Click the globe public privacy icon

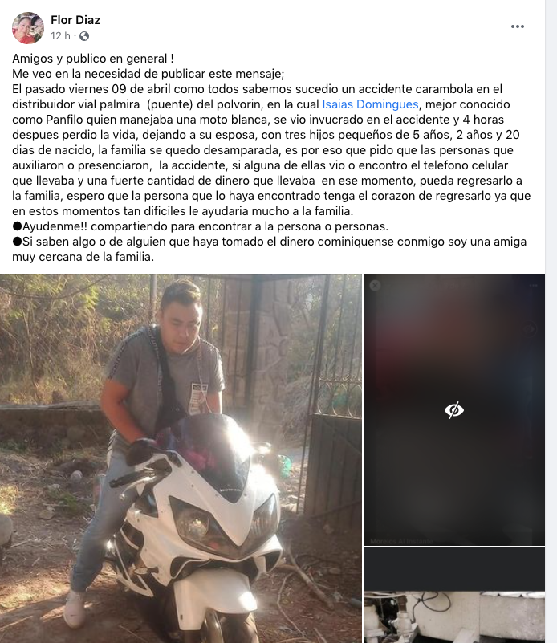tap(84, 36)
